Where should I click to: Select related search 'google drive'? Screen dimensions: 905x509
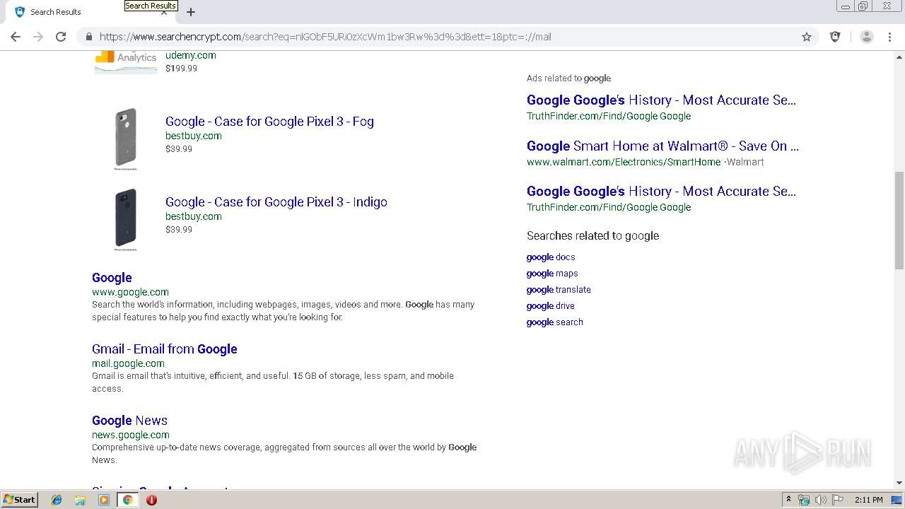[x=551, y=306]
